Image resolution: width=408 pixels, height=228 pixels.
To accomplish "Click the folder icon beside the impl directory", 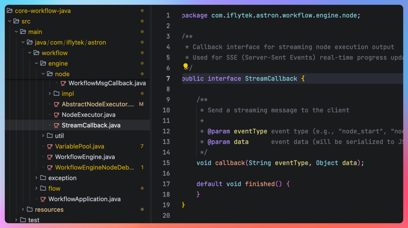I will 56,94.
